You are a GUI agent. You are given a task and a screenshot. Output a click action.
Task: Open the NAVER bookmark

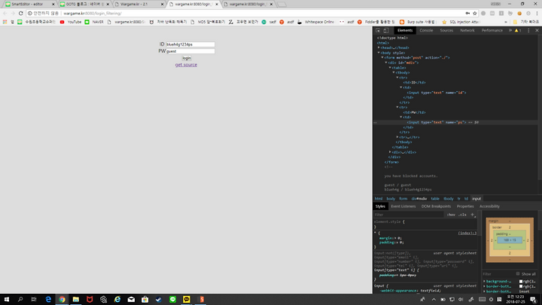click(94, 22)
